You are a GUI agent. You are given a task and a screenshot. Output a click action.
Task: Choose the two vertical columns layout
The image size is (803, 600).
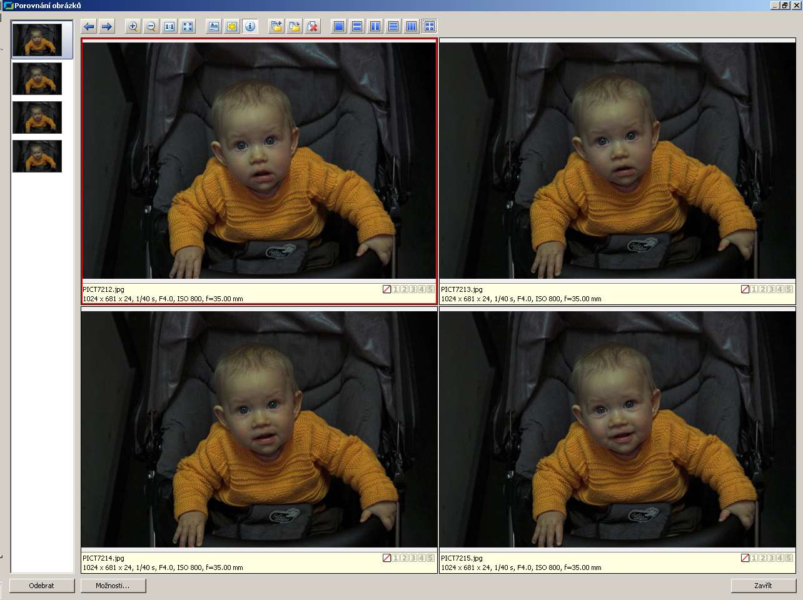pyautogui.click(x=375, y=26)
